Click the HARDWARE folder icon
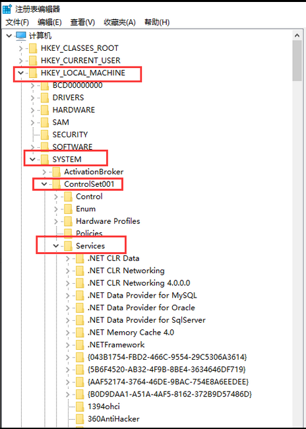This screenshot has height=429, width=306. (x=45, y=110)
